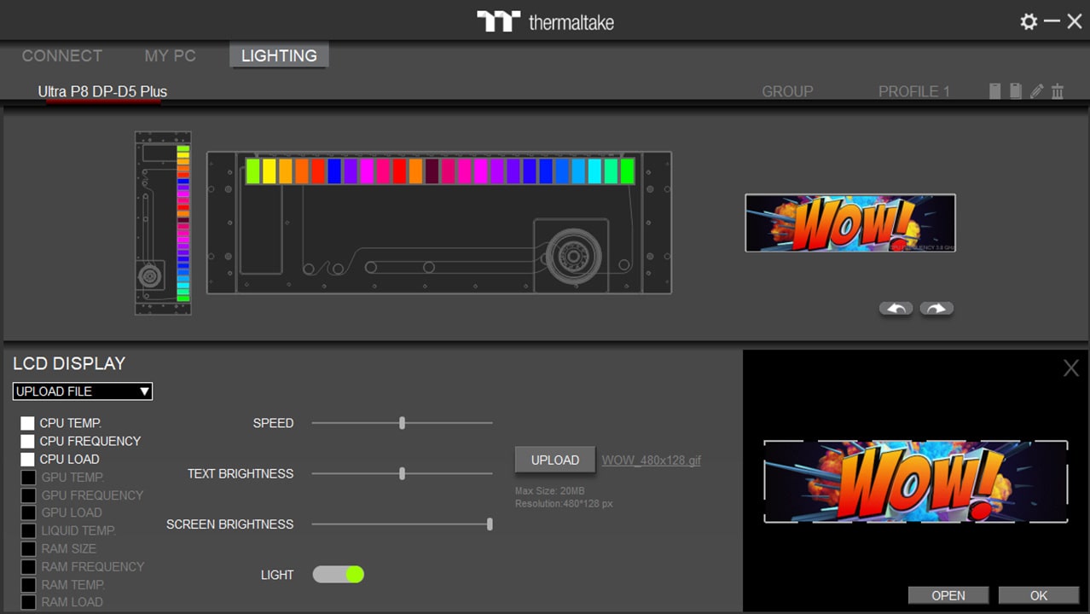Open the WOW_480x128.gif file link
The height and width of the screenshot is (614, 1090).
[x=652, y=460]
